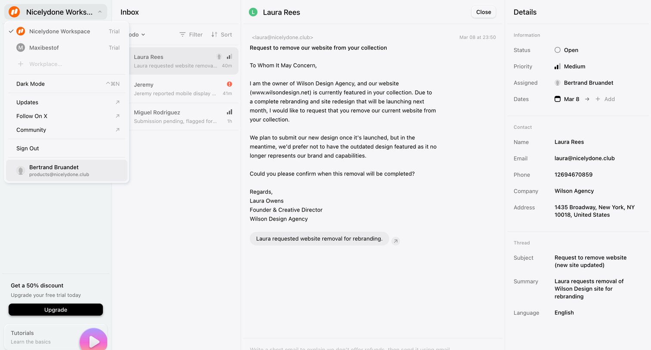Click the subject Request to remove website
The height and width of the screenshot is (350, 651).
point(590,261)
